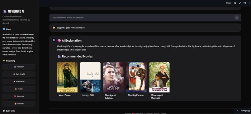This screenshot has width=251, height=114.
Task: Click the AI Explanation heading
Action: (x=72, y=41)
